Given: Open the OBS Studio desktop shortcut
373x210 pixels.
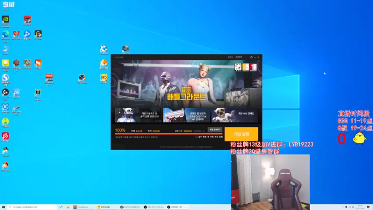Looking at the screenshot, I should click(x=82, y=79).
